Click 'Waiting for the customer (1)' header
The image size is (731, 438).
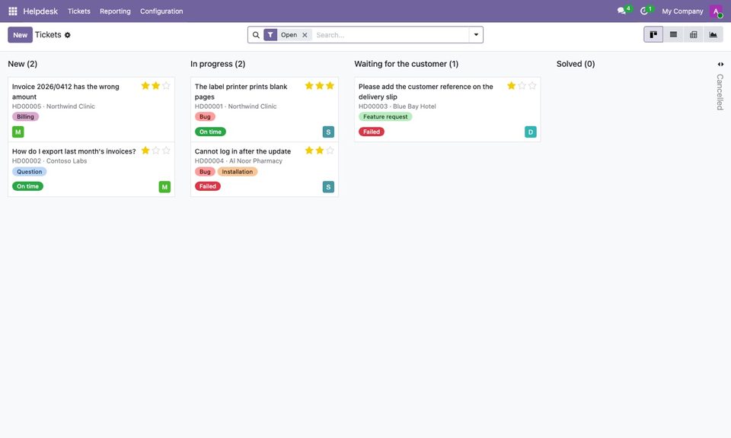point(406,64)
